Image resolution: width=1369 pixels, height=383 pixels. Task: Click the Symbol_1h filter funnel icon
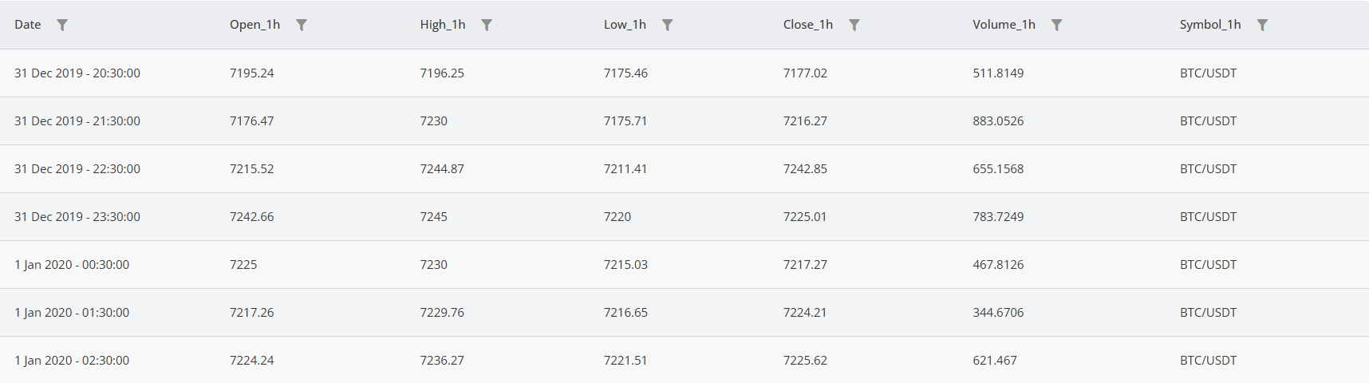click(1263, 25)
